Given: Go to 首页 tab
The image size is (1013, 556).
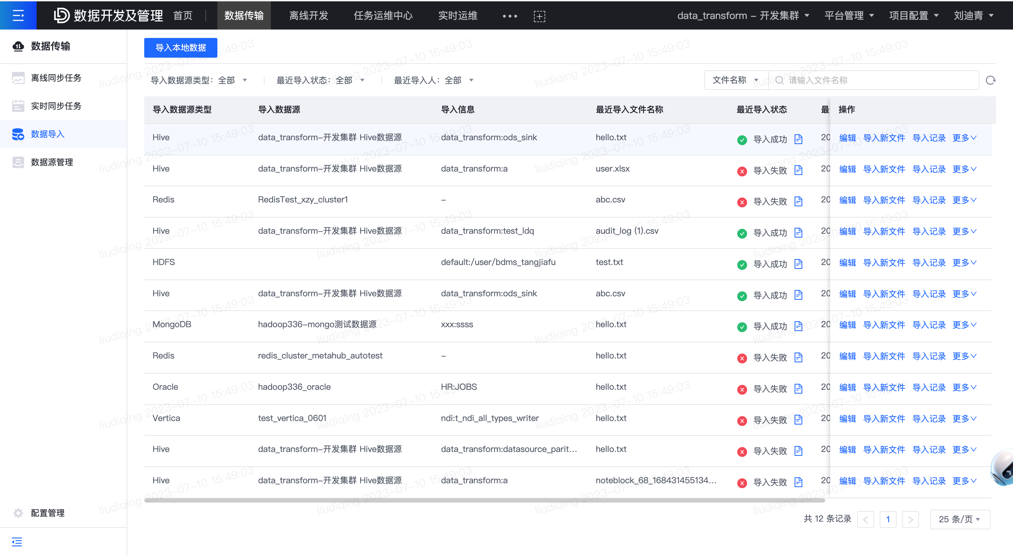Looking at the screenshot, I should [x=183, y=15].
